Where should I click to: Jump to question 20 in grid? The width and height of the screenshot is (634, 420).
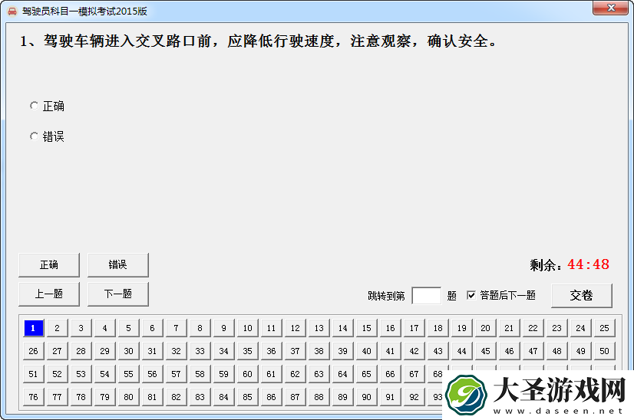(x=486, y=328)
